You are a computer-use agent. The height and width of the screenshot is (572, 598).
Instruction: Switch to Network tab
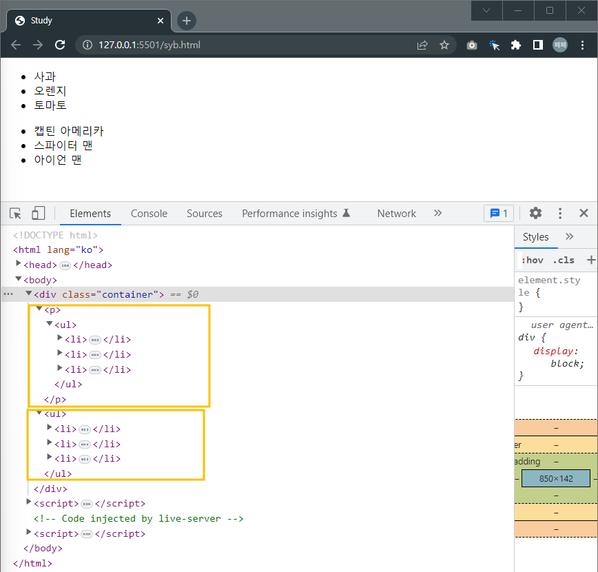coord(397,214)
